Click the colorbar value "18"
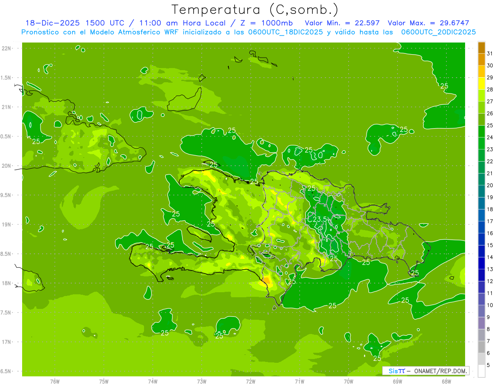501x387 pixels. click(x=490, y=209)
